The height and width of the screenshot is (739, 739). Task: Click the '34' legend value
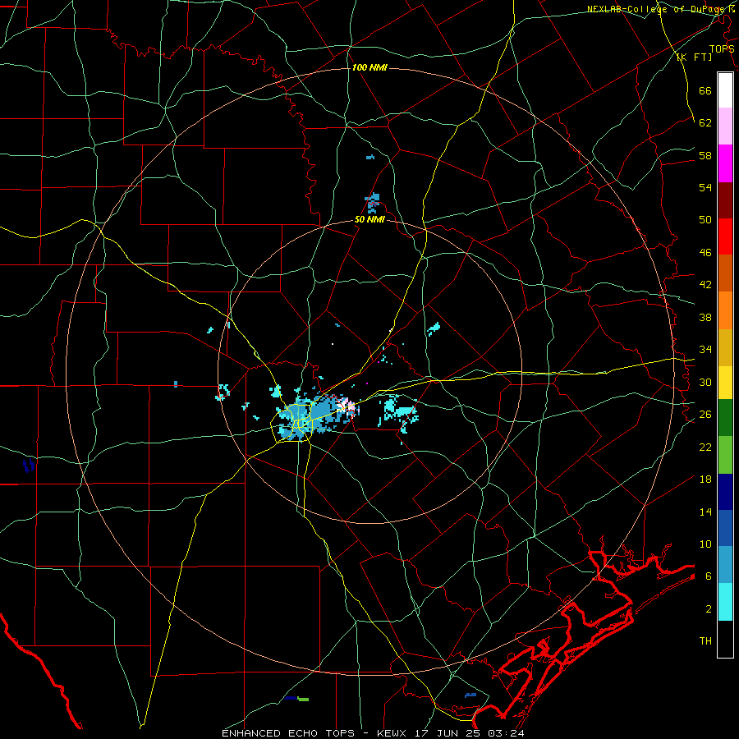[x=705, y=349]
